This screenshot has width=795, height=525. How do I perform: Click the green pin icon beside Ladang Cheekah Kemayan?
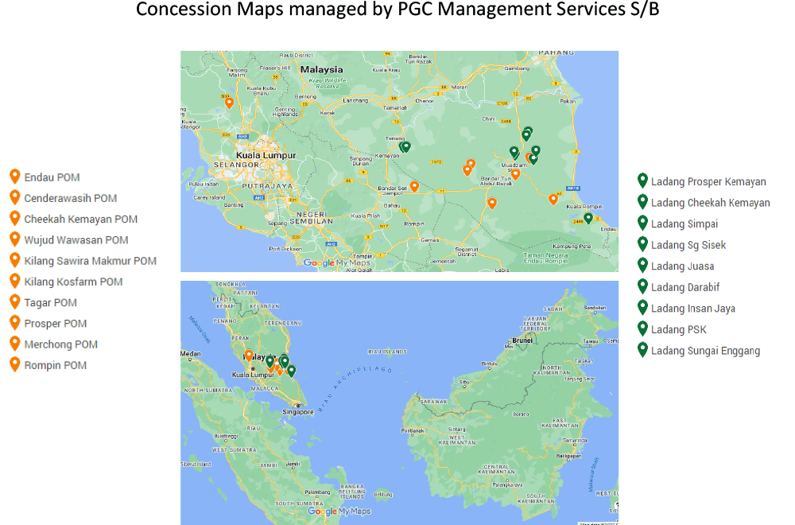[642, 202]
